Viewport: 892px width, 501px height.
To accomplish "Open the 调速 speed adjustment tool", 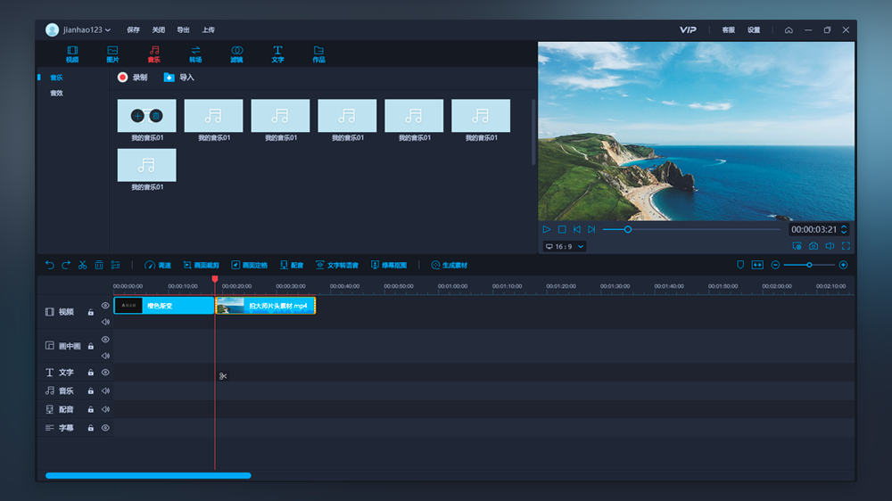I will 158,265.
